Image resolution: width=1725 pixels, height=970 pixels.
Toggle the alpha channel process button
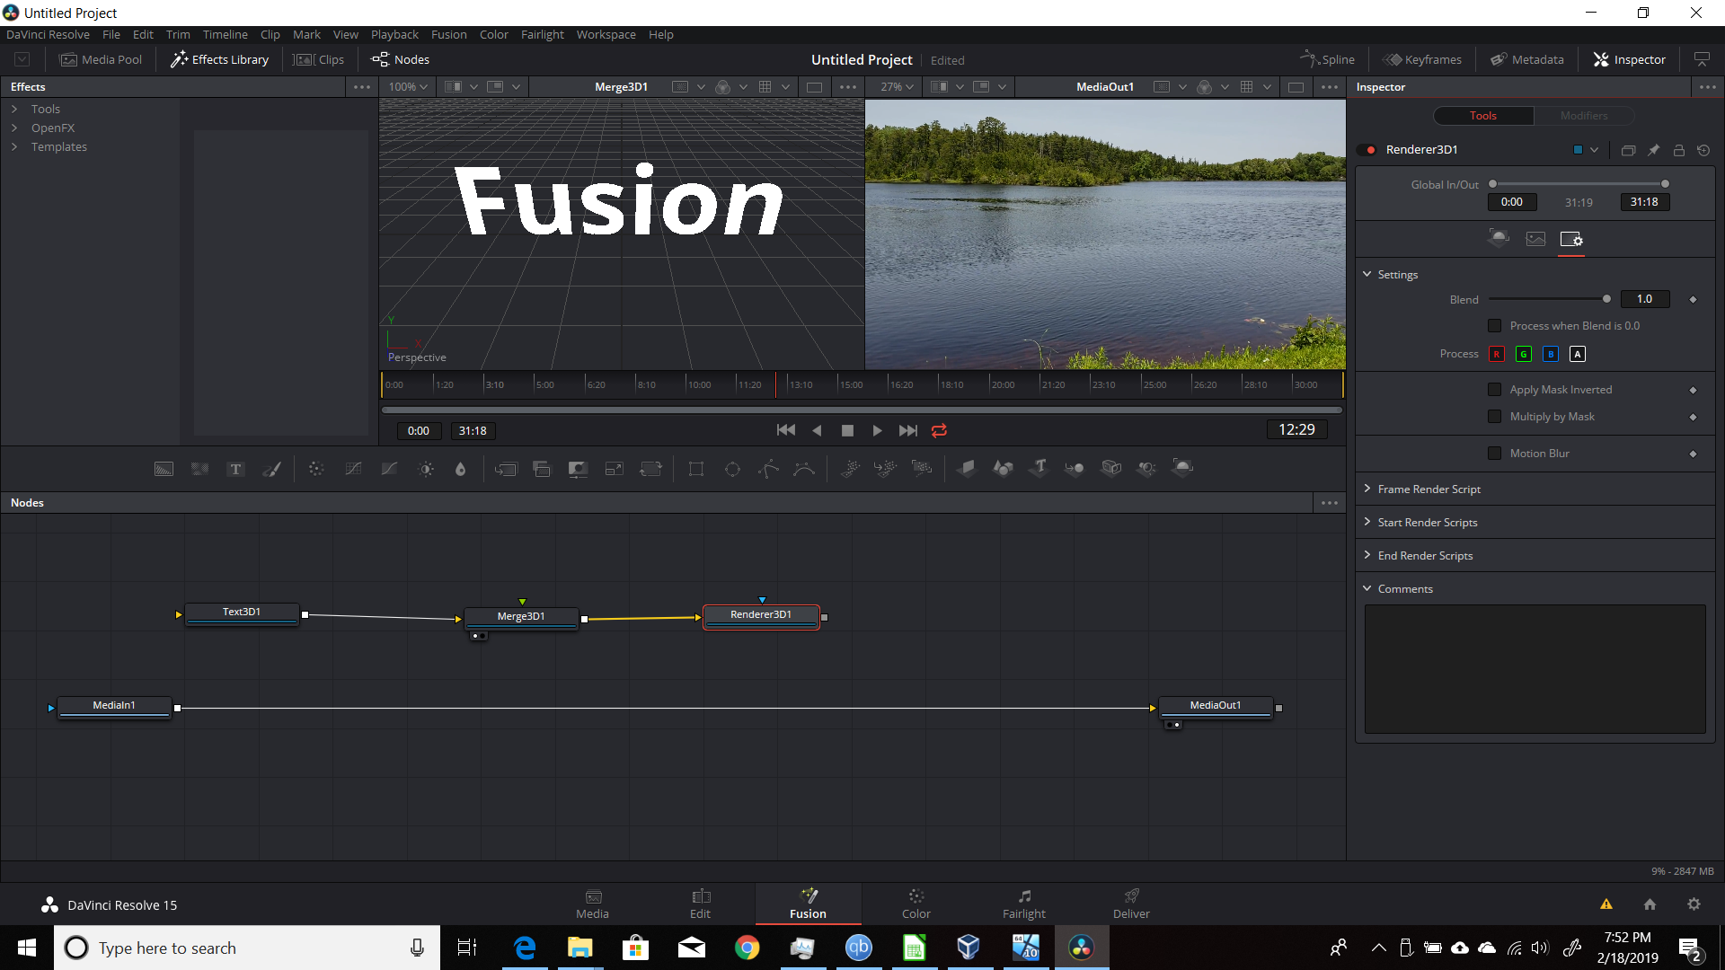[1578, 354]
